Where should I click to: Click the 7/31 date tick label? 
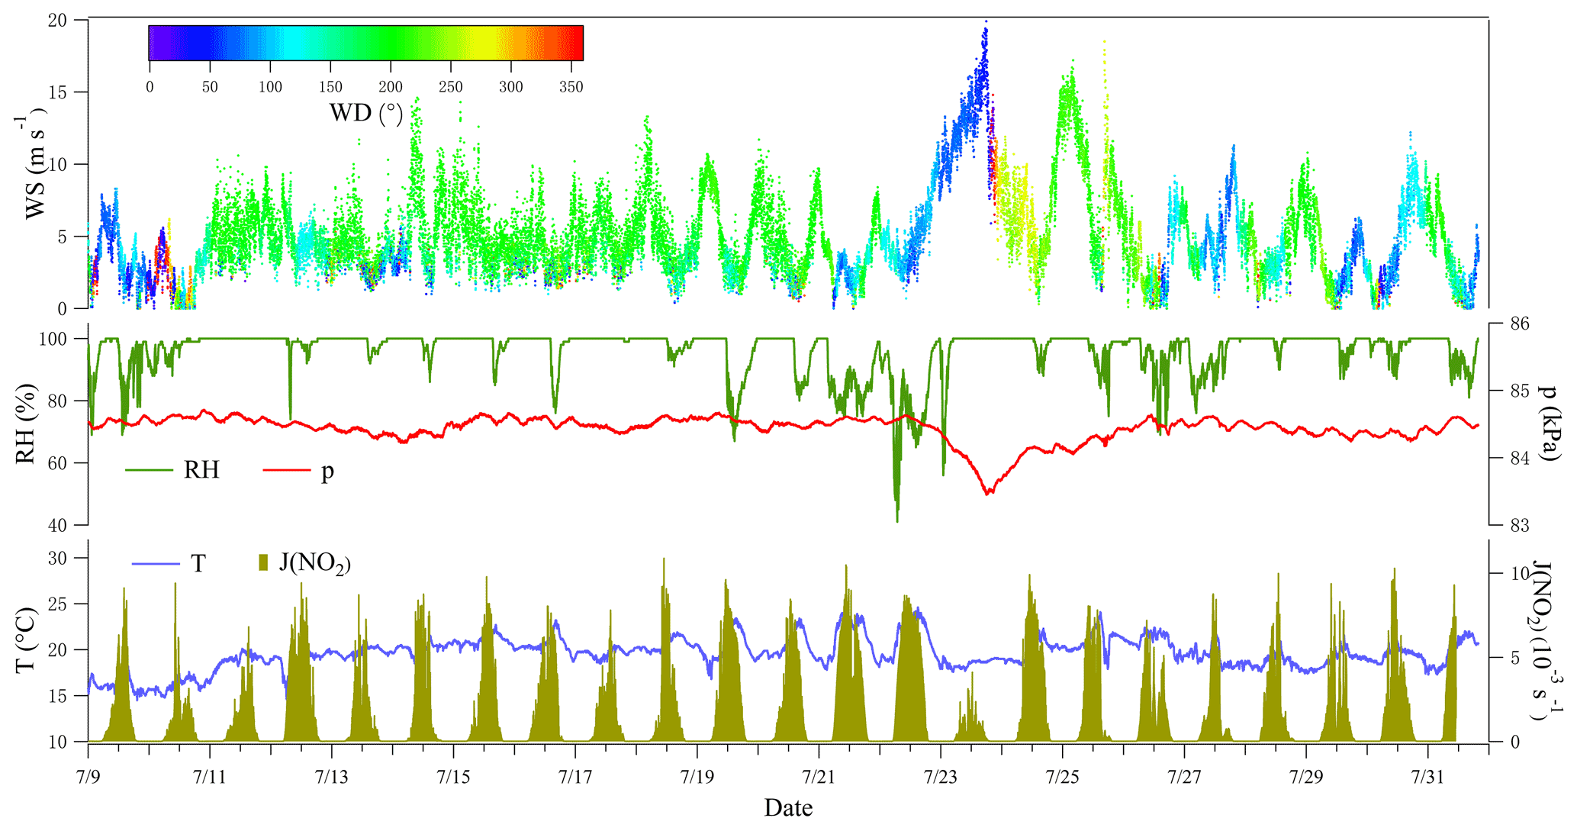(x=1427, y=778)
